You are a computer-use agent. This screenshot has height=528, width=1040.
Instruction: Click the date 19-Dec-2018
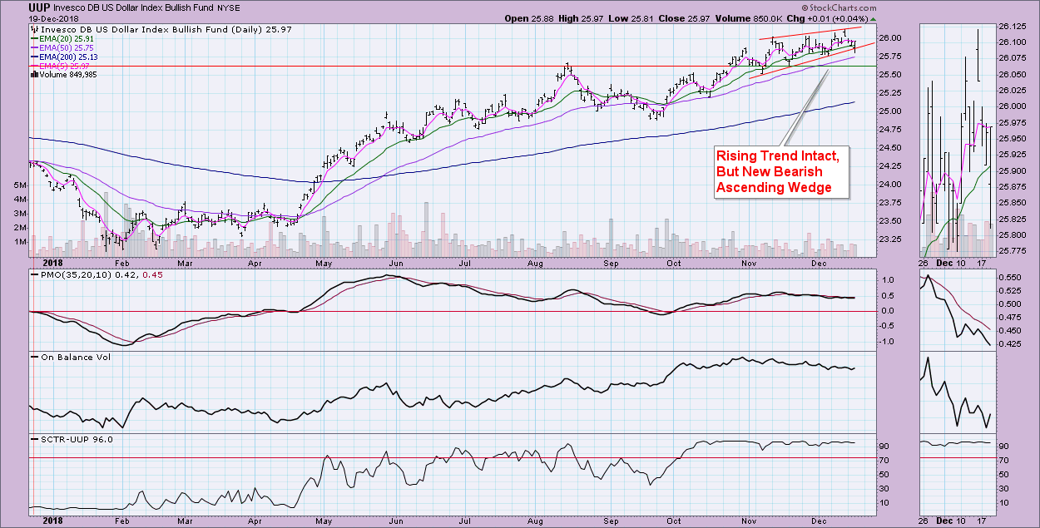[55, 17]
